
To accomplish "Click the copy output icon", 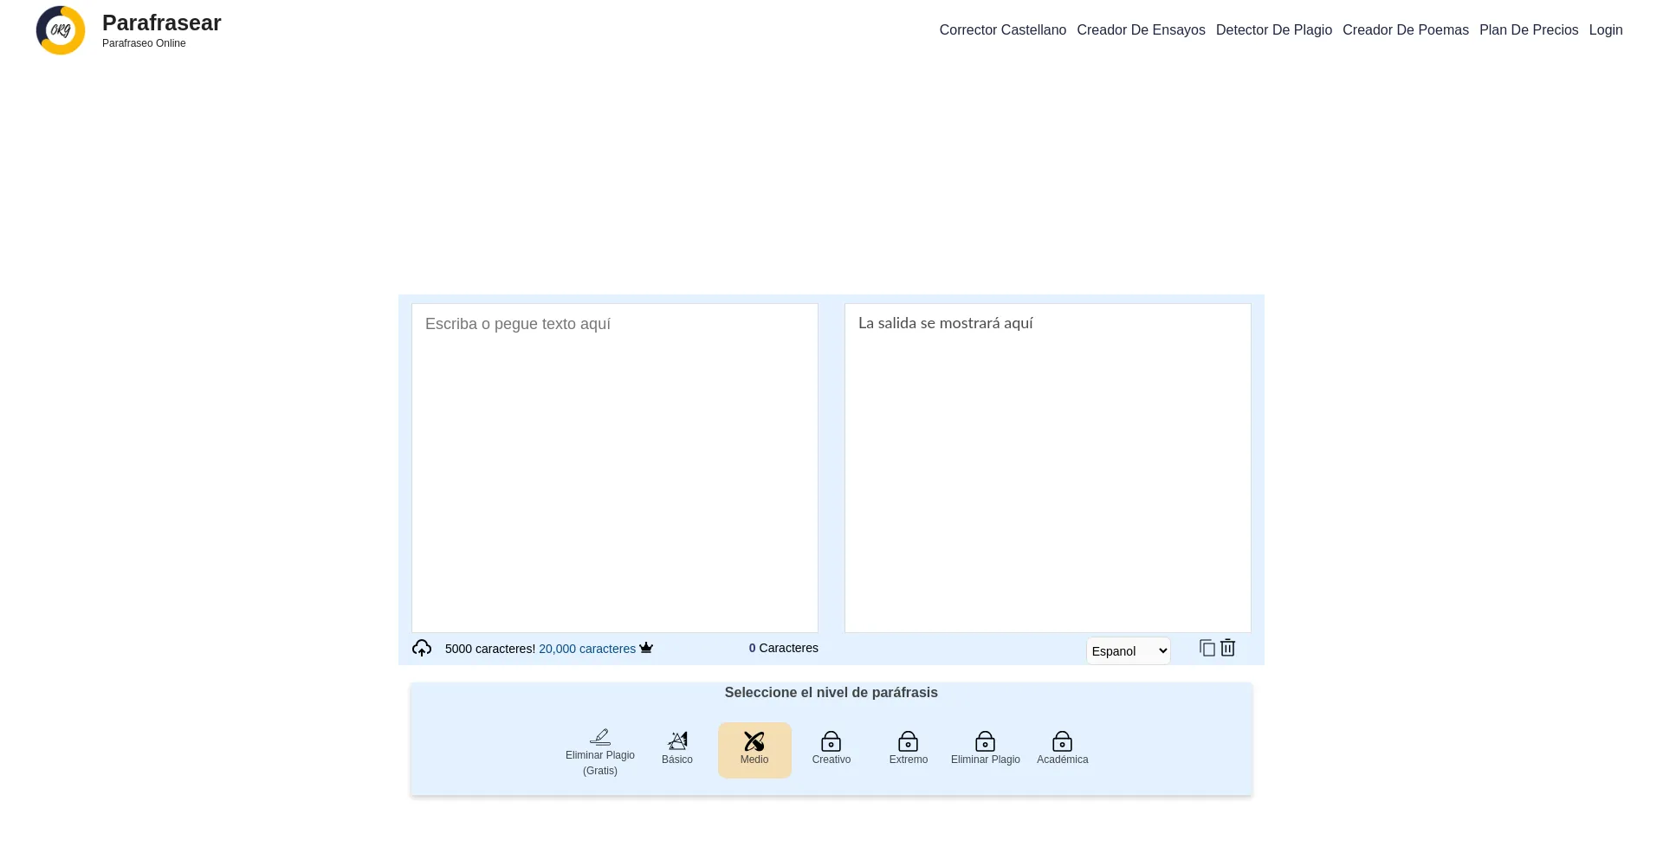I will pos(1207,648).
